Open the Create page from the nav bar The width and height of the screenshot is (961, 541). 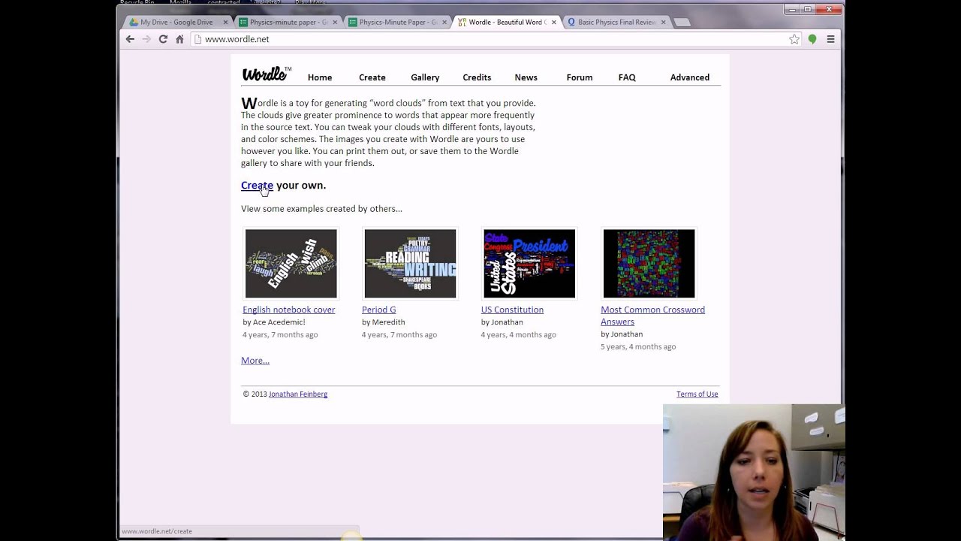372,77
